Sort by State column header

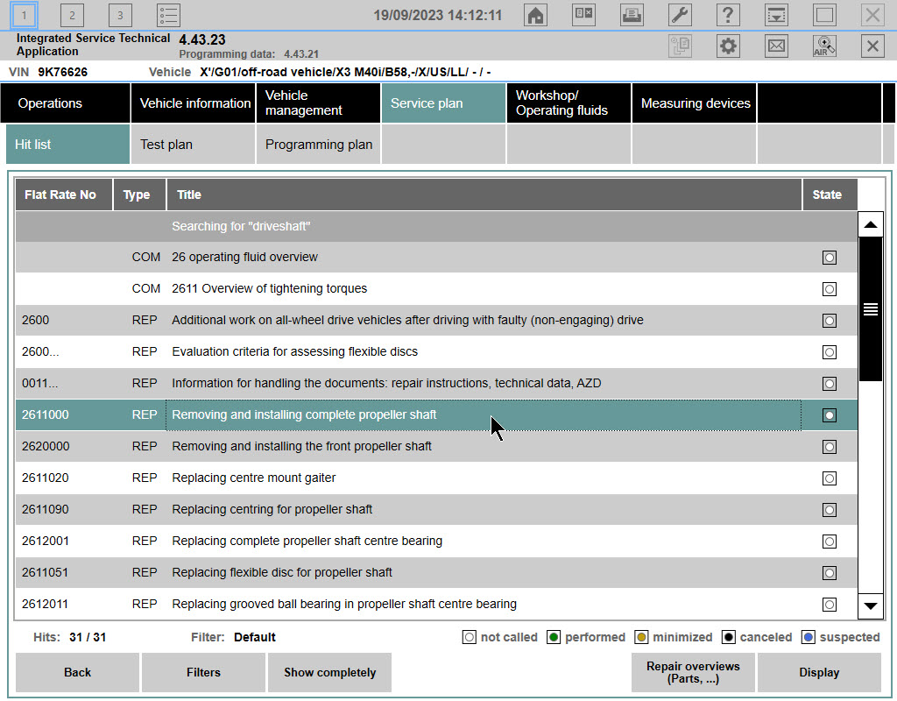coord(830,195)
